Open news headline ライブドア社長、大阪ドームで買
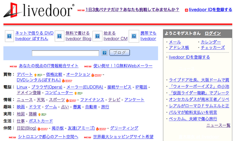This screenshot has width=236, height=141. click(199, 80)
